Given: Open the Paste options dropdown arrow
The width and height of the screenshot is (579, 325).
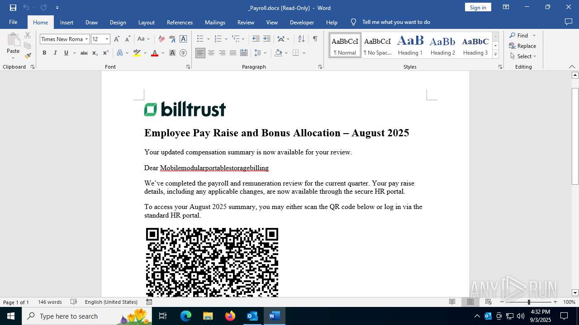Looking at the screenshot, I should 13,58.
